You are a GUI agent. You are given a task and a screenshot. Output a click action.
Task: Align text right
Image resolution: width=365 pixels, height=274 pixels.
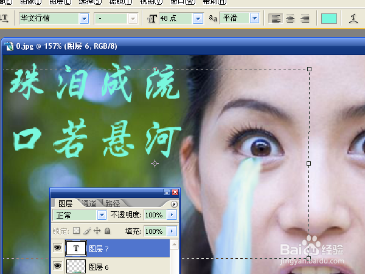coord(305,19)
